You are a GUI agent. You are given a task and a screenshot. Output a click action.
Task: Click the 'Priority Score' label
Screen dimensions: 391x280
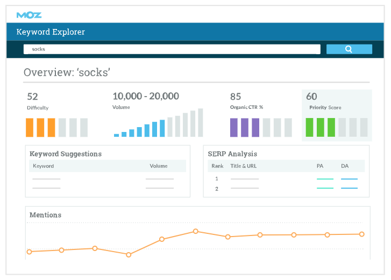(x=325, y=107)
